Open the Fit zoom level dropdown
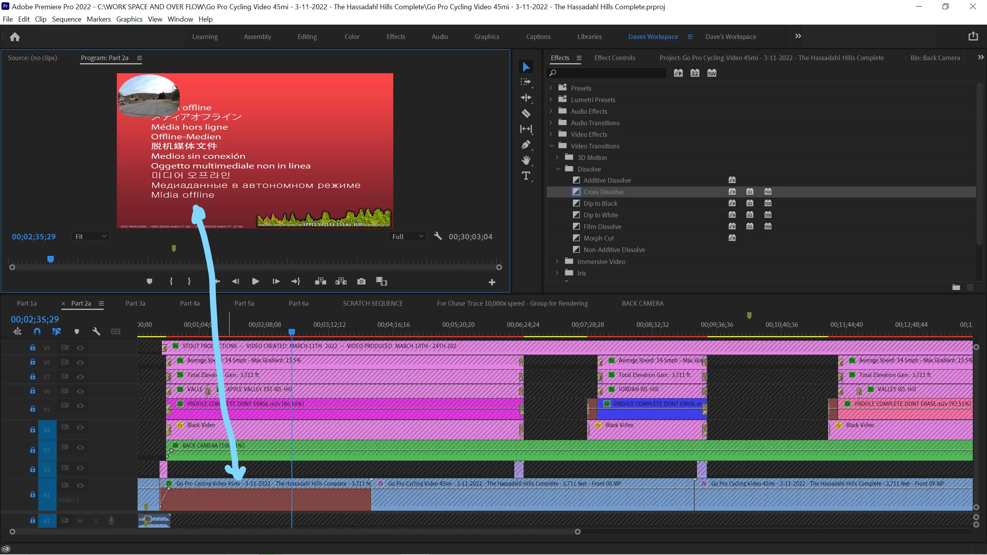Screen dimensions: 987x555 (90, 236)
